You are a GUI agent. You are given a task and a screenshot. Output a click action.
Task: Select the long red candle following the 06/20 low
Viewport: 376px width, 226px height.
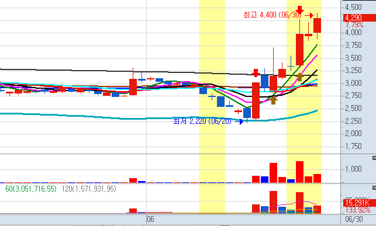256,100
